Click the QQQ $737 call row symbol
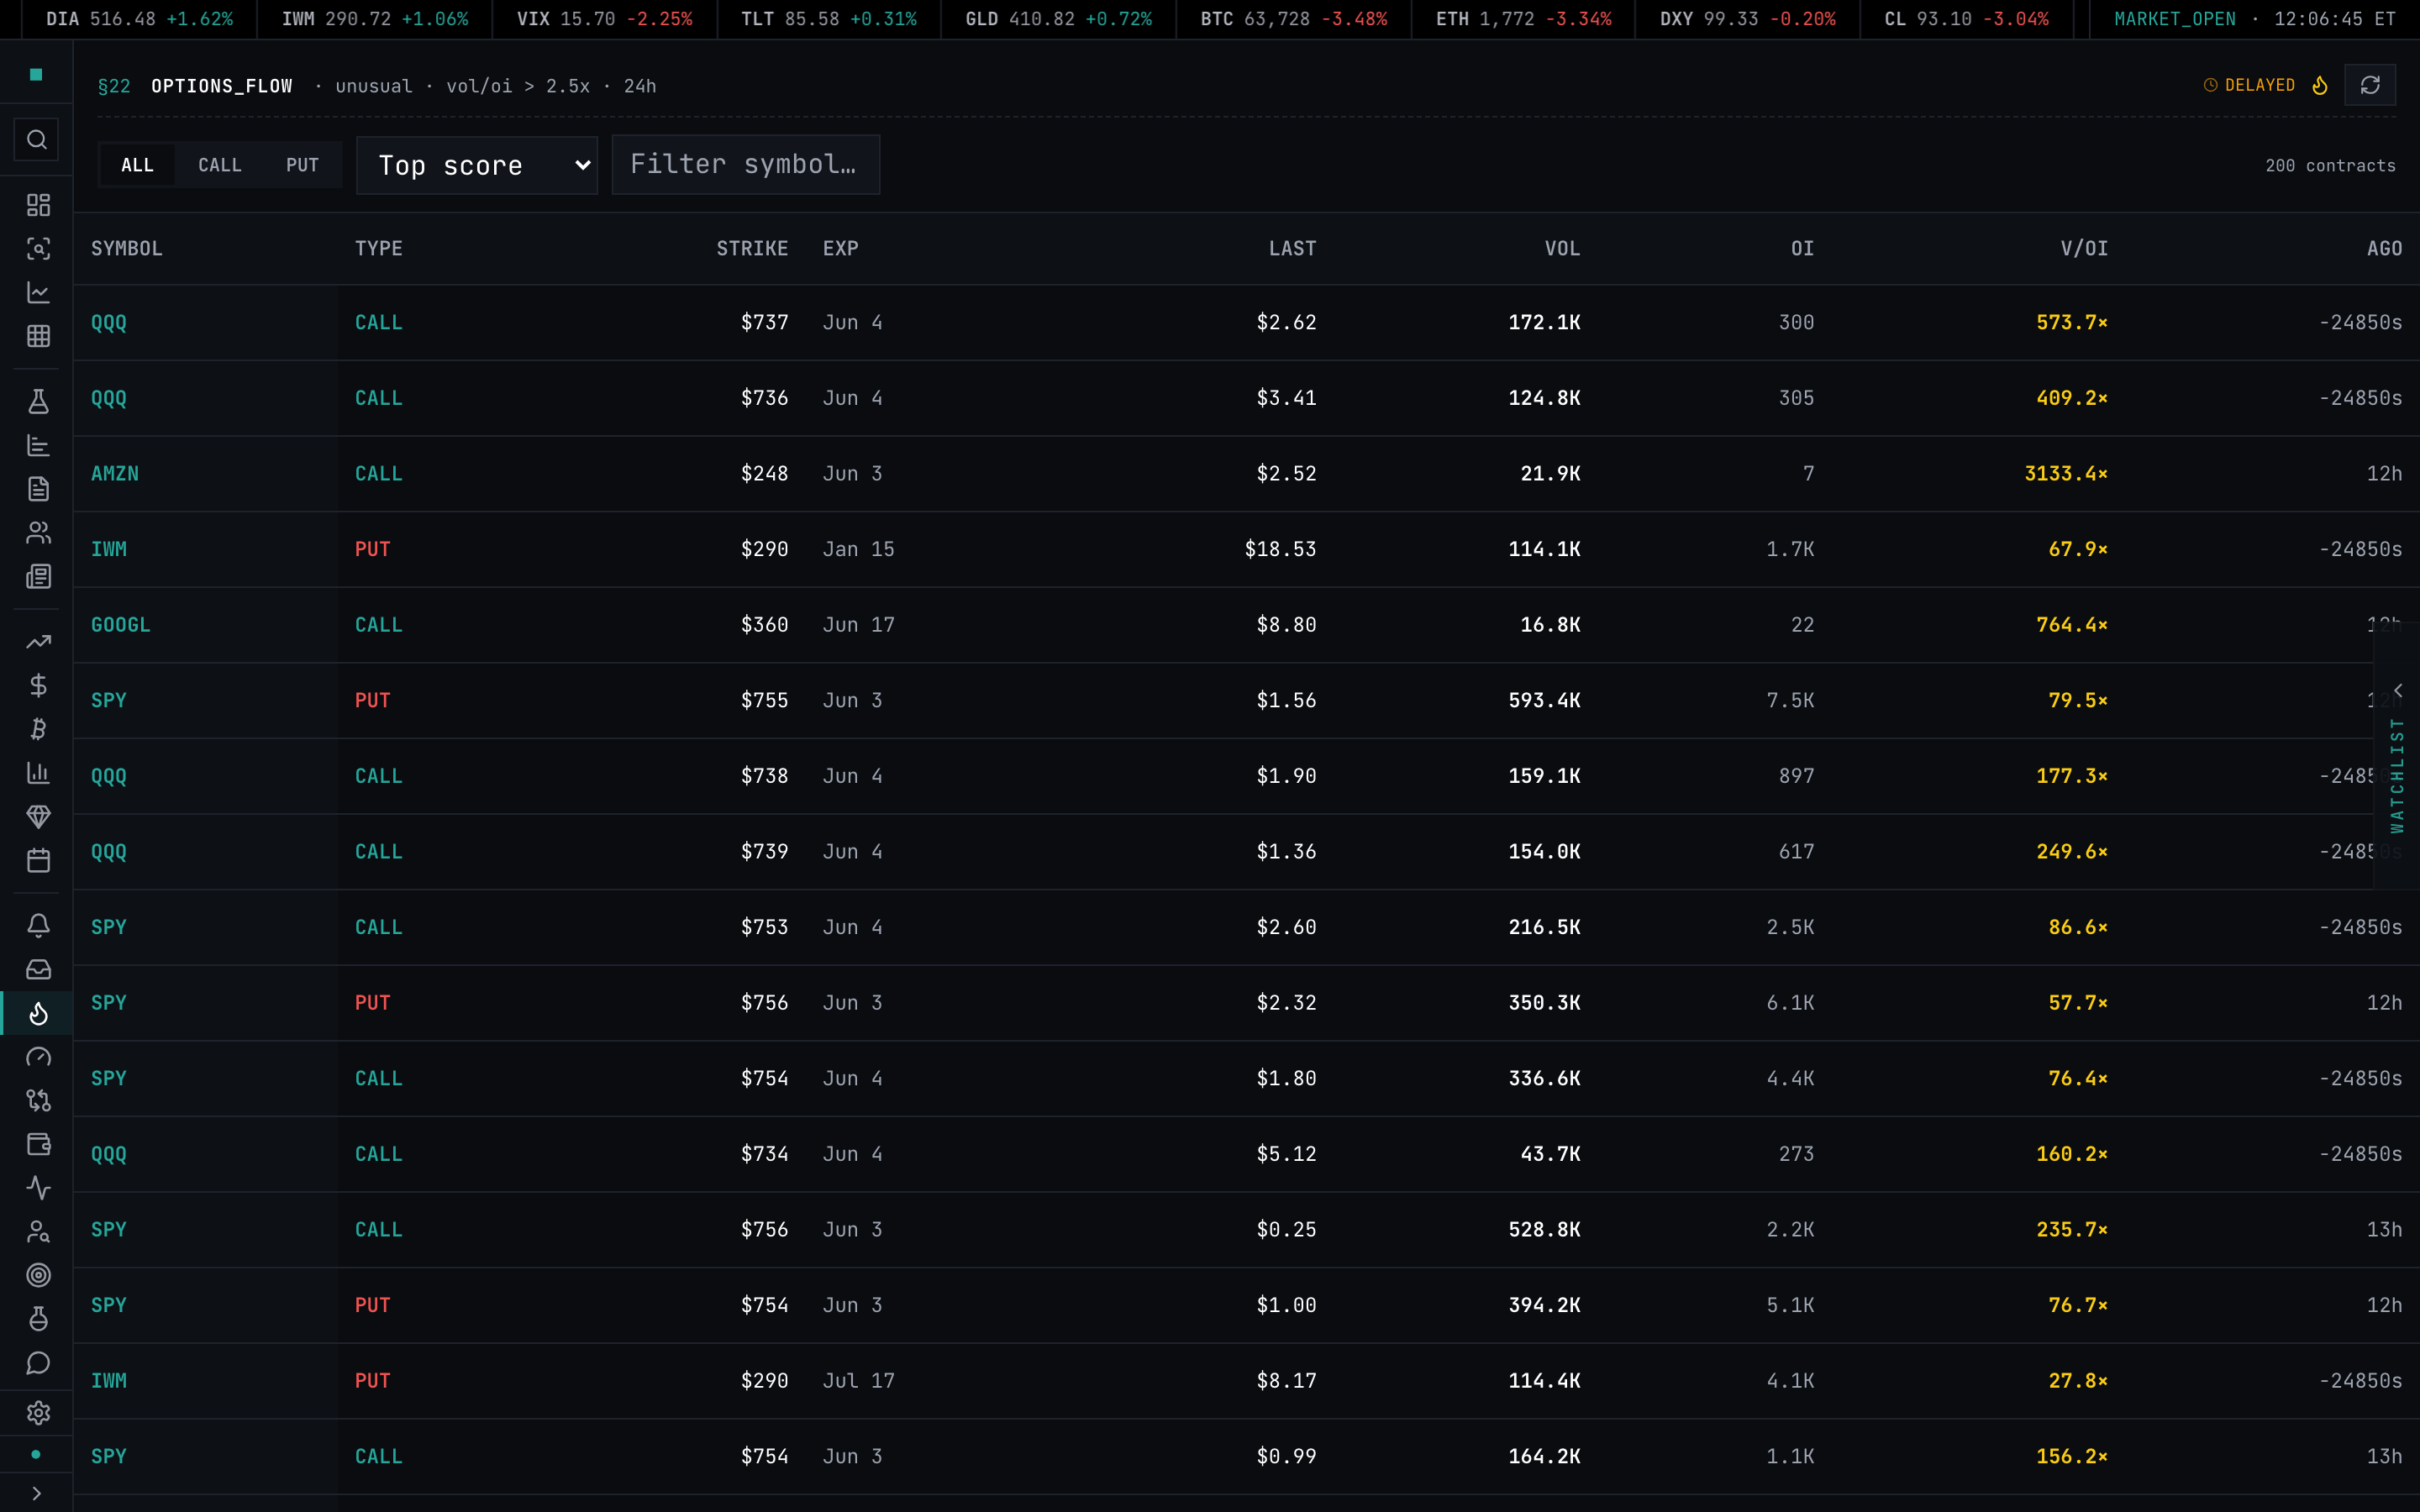Screen dimensions: 2420x1512 tap(109, 322)
